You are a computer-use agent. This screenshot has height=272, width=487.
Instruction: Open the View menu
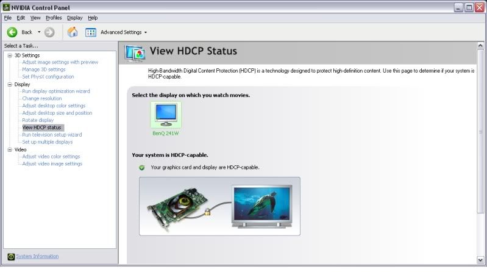tap(35, 18)
